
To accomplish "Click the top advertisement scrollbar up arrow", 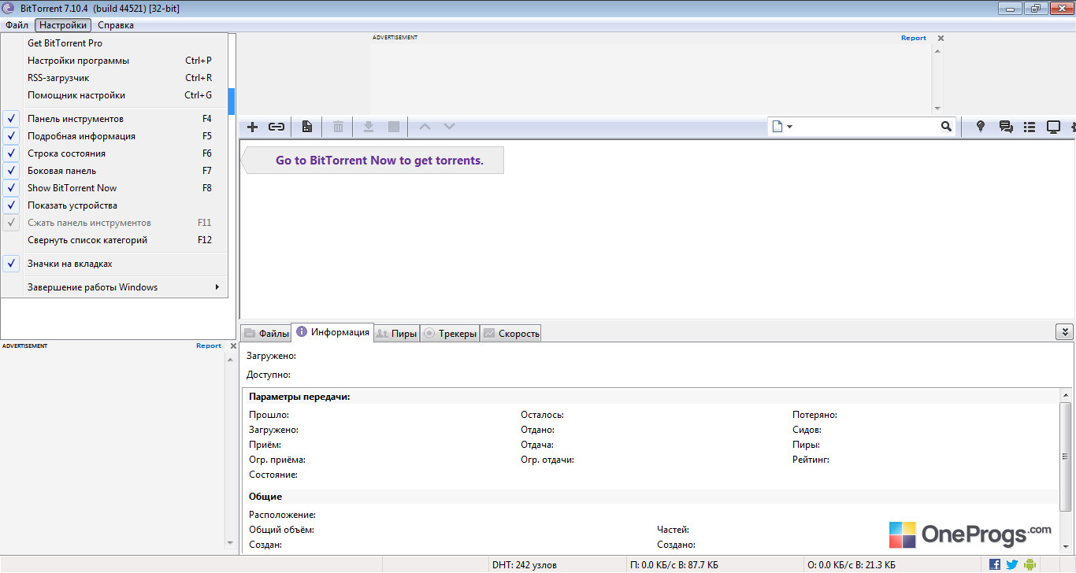I will tap(937, 50).
